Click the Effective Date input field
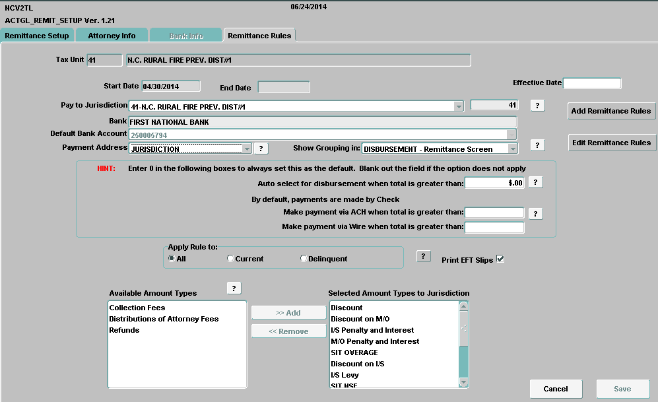This screenshot has width=658, height=402. 592,83
